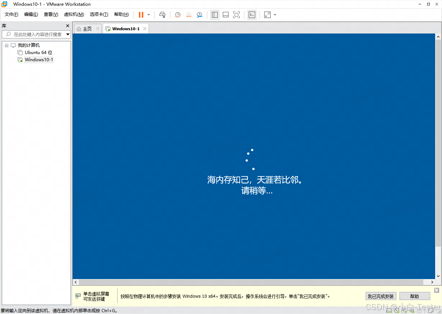
Task: Close the 主页 tab
Action: tap(98, 29)
